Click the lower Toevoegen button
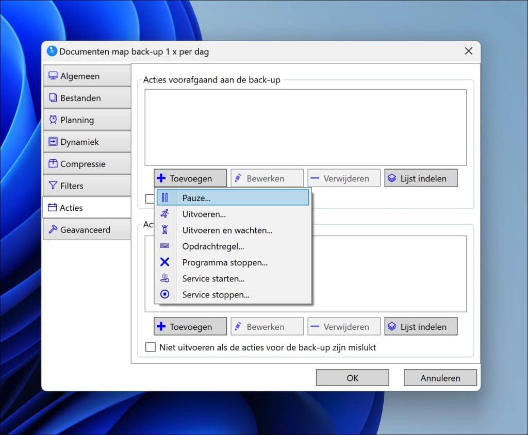 pyautogui.click(x=190, y=326)
